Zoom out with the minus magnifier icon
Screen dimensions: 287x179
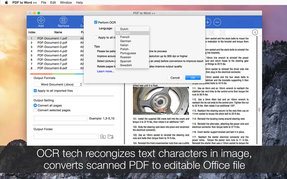[x=217, y=22]
